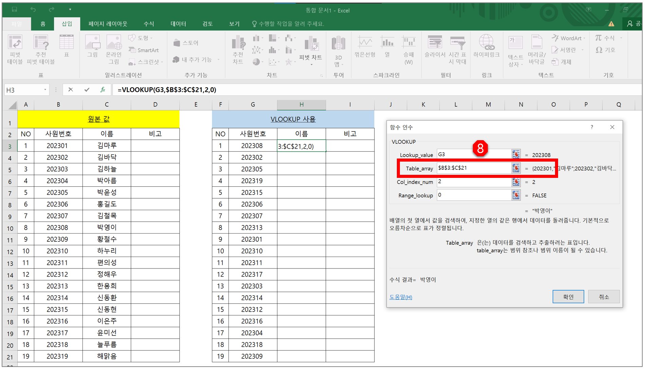
Task: Open Recommended Charts (추천 차트)
Action: click(x=238, y=50)
